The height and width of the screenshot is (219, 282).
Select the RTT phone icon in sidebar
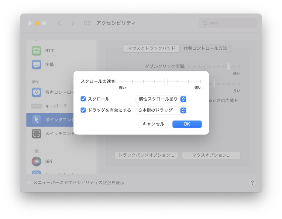click(36, 51)
